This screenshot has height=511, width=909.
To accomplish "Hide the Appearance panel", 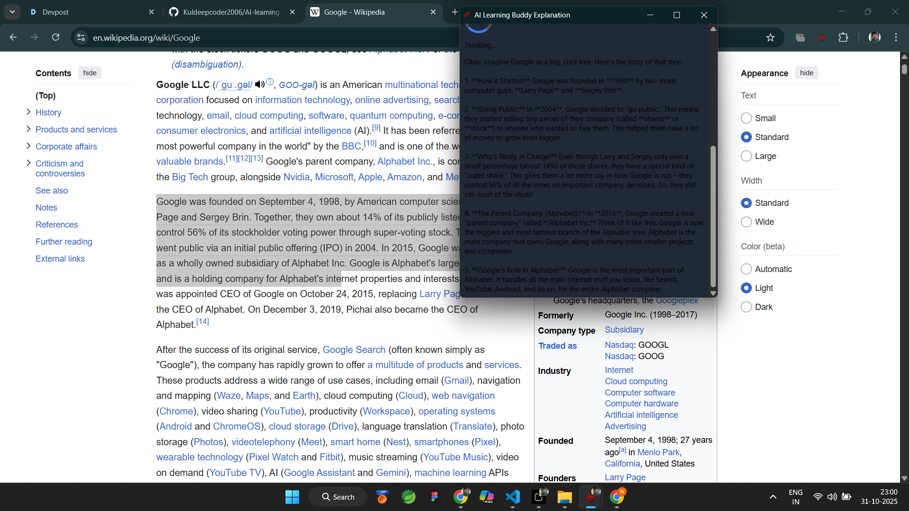I will pos(806,73).
